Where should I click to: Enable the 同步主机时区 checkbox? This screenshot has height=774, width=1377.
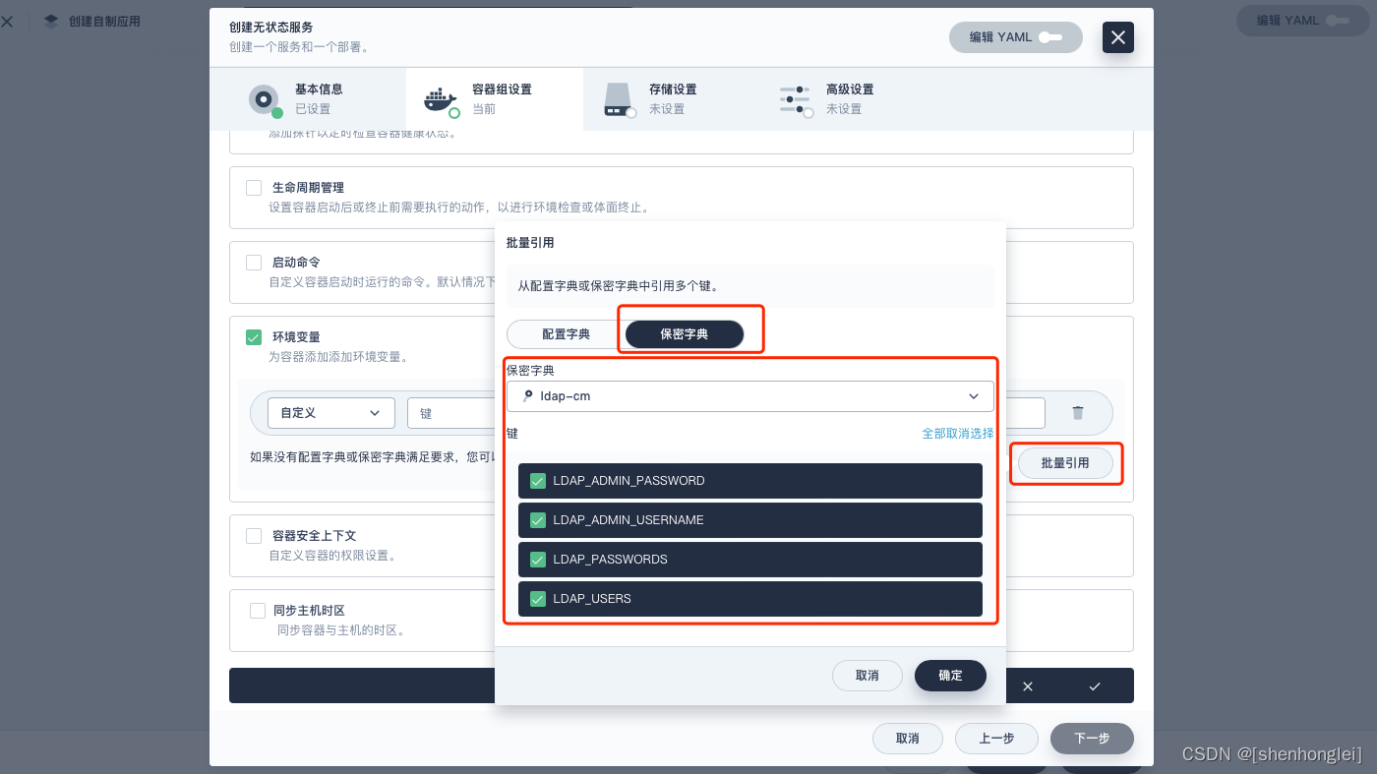[258, 611]
